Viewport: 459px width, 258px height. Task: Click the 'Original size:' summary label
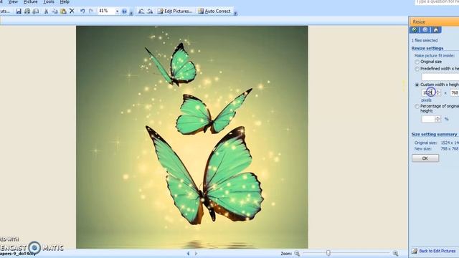coord(425,143)
